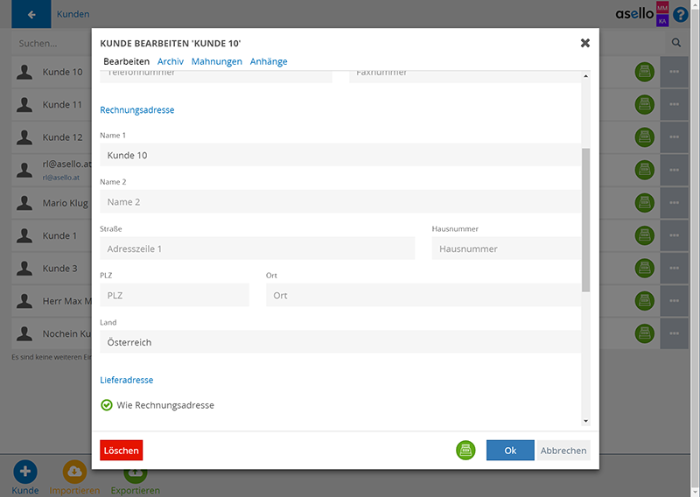Open the Land dropdown showing Österreich
This screenshot has height=497, width=700.
340,342
